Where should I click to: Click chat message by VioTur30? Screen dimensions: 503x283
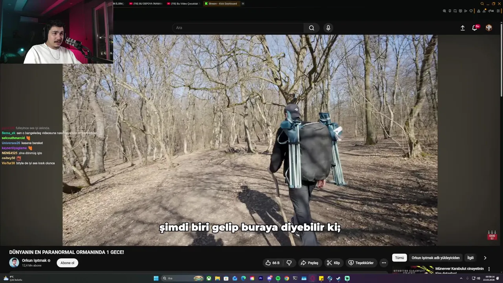[28, 163]
